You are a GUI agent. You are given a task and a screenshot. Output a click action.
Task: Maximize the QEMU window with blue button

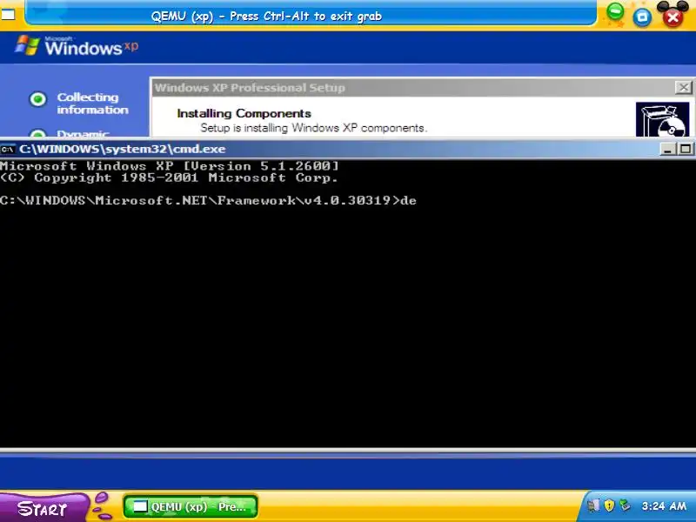(x=642, y=17)
